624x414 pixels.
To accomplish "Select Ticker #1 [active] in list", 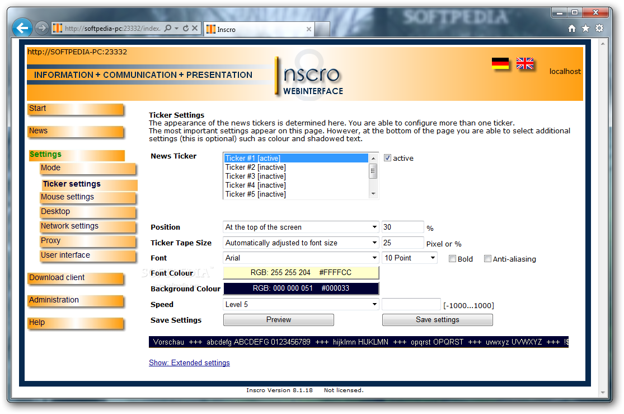I will [296, 158].
